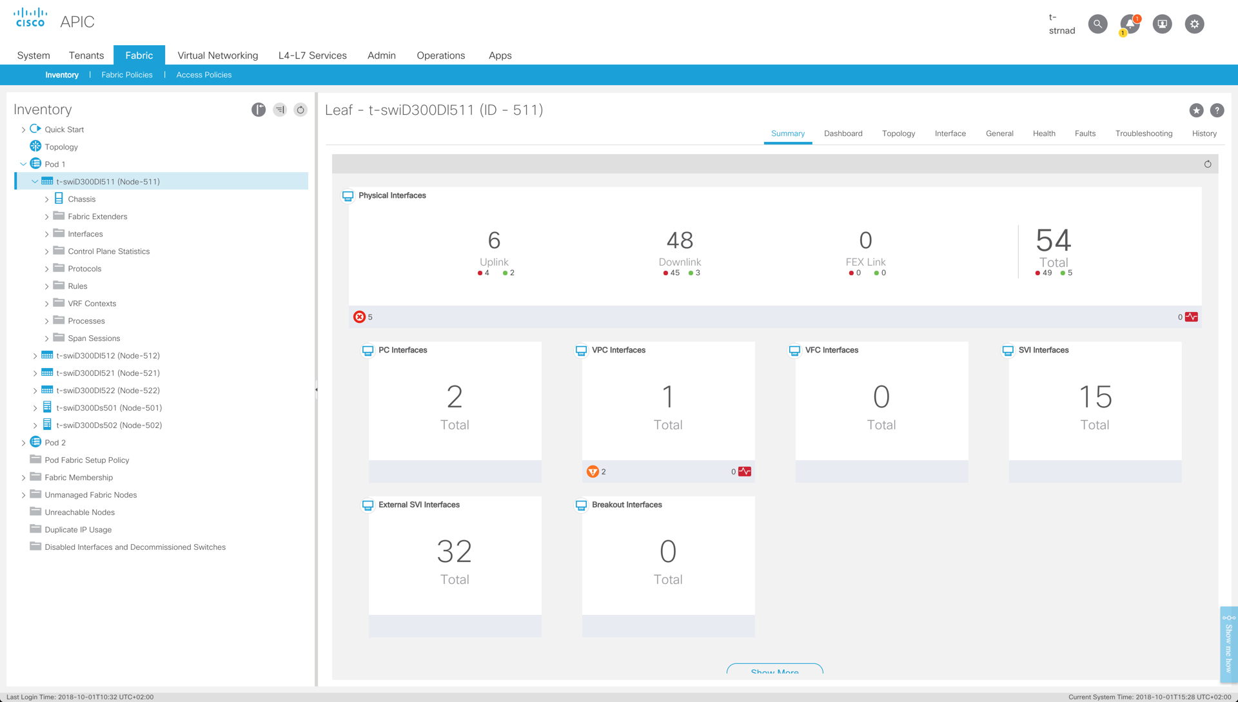
Task: Expand the Pod 2 tree node
Action: click(x=24, y=443)
